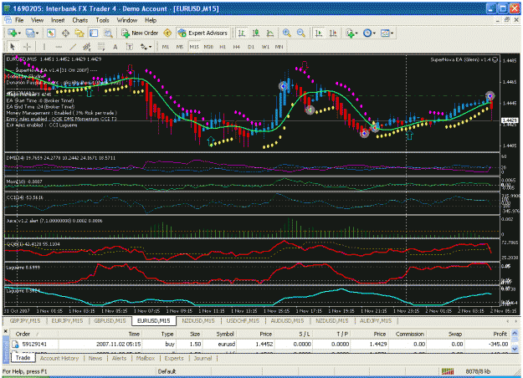Viewport: 523px width, 378px height.
Task: Select the trendline drawing tool
Action: point(73,47)
